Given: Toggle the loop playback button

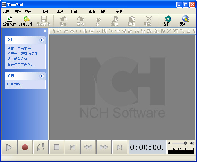Looking at the screenshot, I should pos(41,147).
